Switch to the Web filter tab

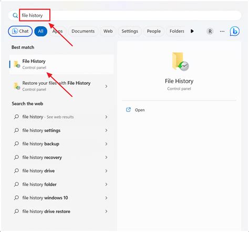coord(108,31)
